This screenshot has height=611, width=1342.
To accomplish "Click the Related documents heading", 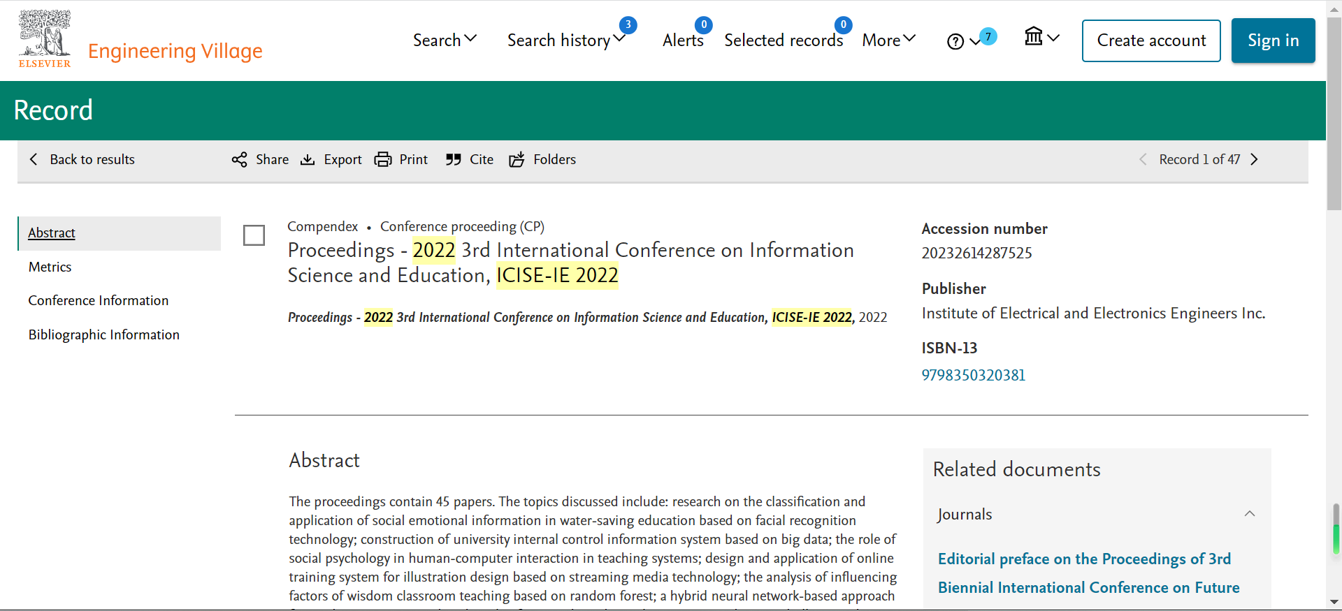I will [1016, 469].
